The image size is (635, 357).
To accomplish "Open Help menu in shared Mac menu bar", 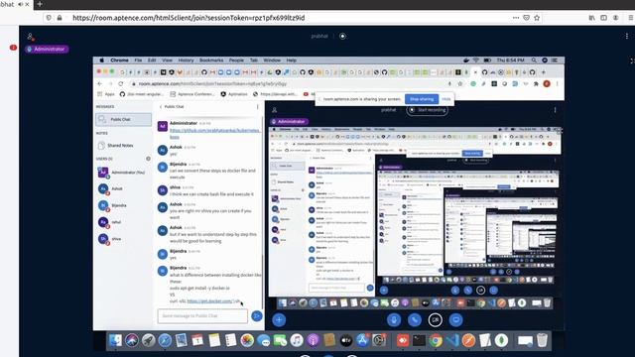I will pos(292,59).
